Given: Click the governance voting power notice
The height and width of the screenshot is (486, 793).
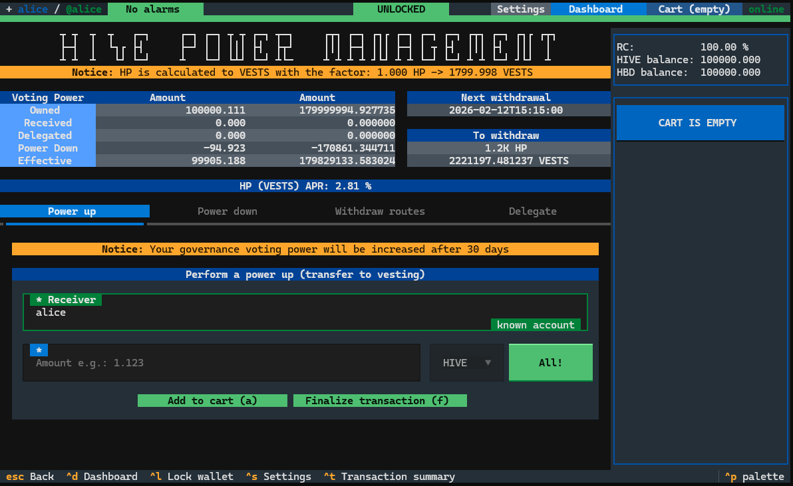Looking at the screenshot, I should (305, 249).
